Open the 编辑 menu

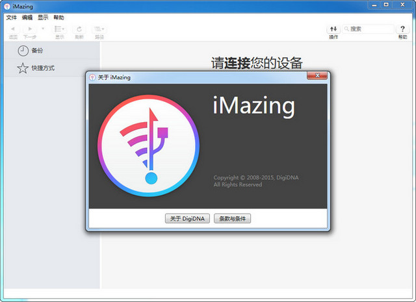[x=27, y=18]
